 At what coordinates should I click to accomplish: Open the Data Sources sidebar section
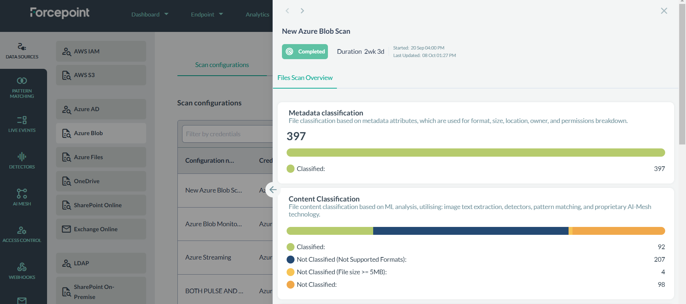pos(22,51)
